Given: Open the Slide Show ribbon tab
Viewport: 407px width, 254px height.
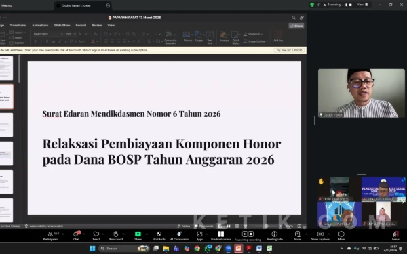Looking at the screenshot, I should pyautogui.click(x=62, y=26).
